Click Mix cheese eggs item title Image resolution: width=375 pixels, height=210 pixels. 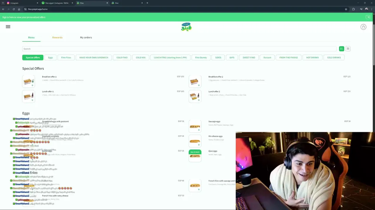click(x=216, y=136)
